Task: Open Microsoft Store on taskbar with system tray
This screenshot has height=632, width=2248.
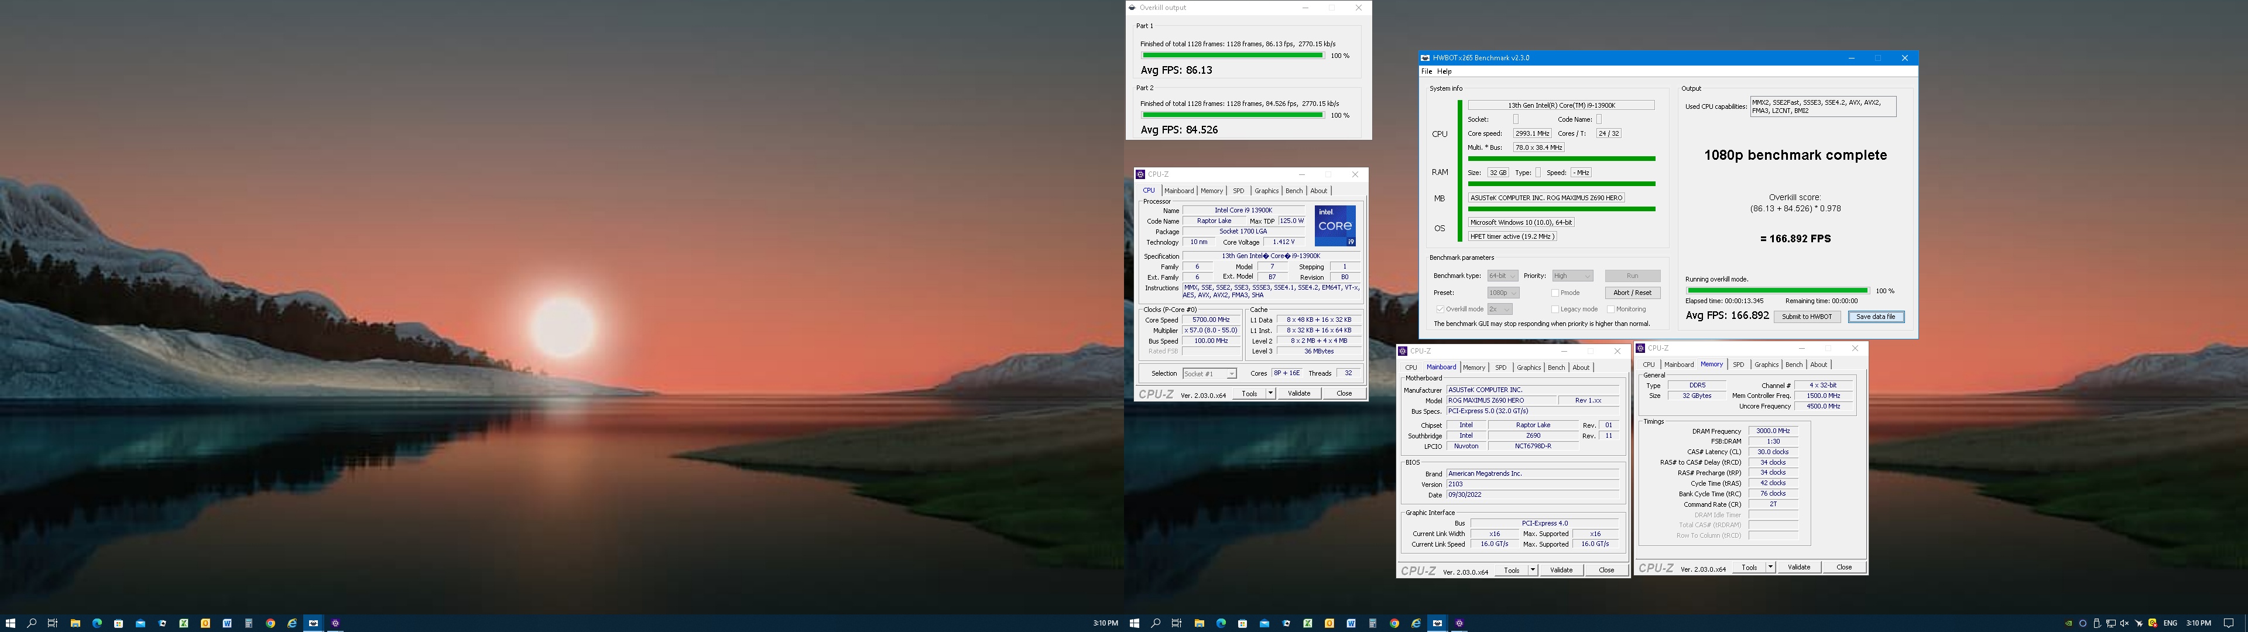Action: (x=1243, y=623)
